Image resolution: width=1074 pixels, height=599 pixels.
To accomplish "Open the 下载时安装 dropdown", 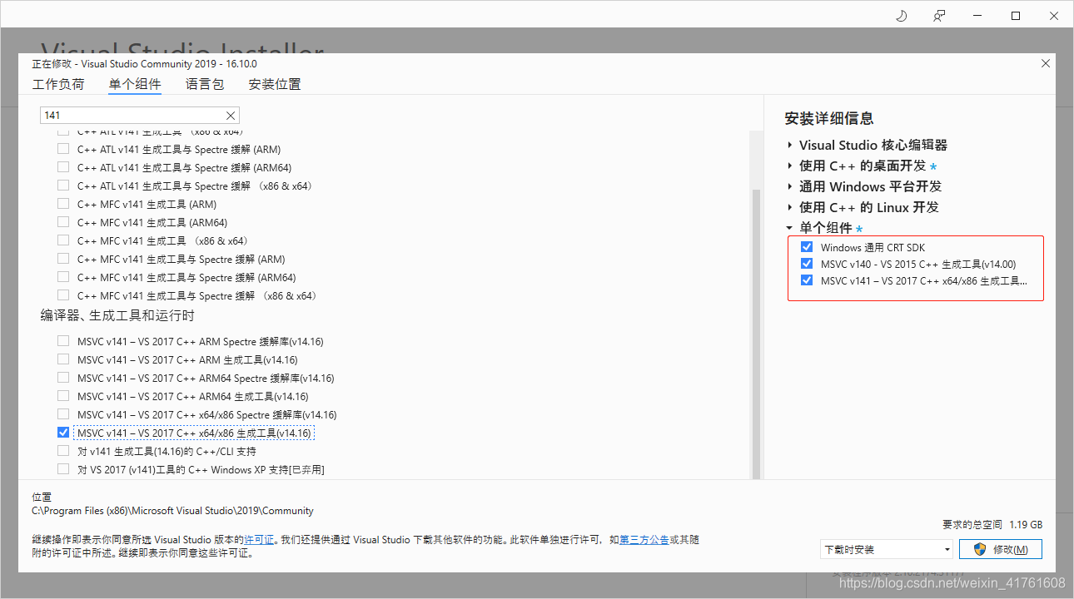I will coord(886,549).
